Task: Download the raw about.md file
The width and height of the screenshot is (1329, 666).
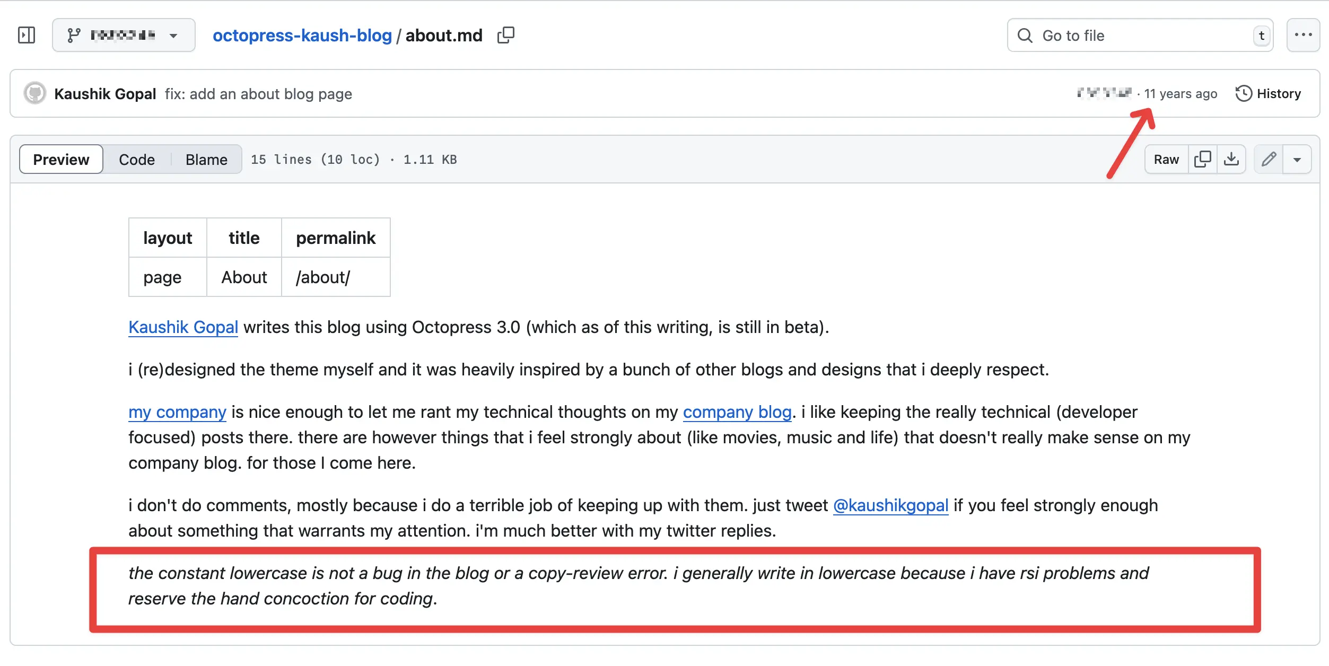Action: [1232, 159]
